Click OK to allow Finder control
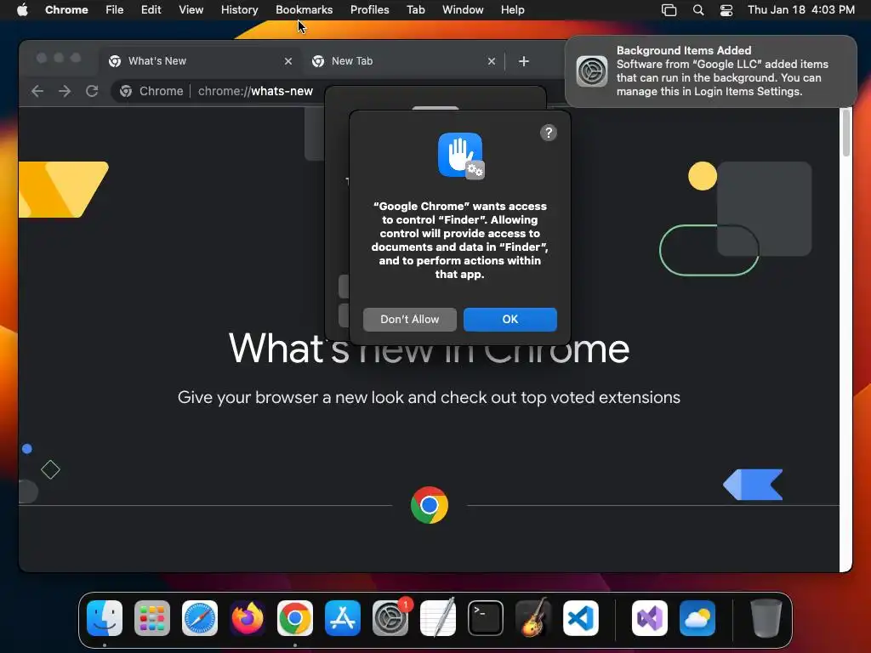The width and height of the screenshot is (871, 653). click(510, 320)
